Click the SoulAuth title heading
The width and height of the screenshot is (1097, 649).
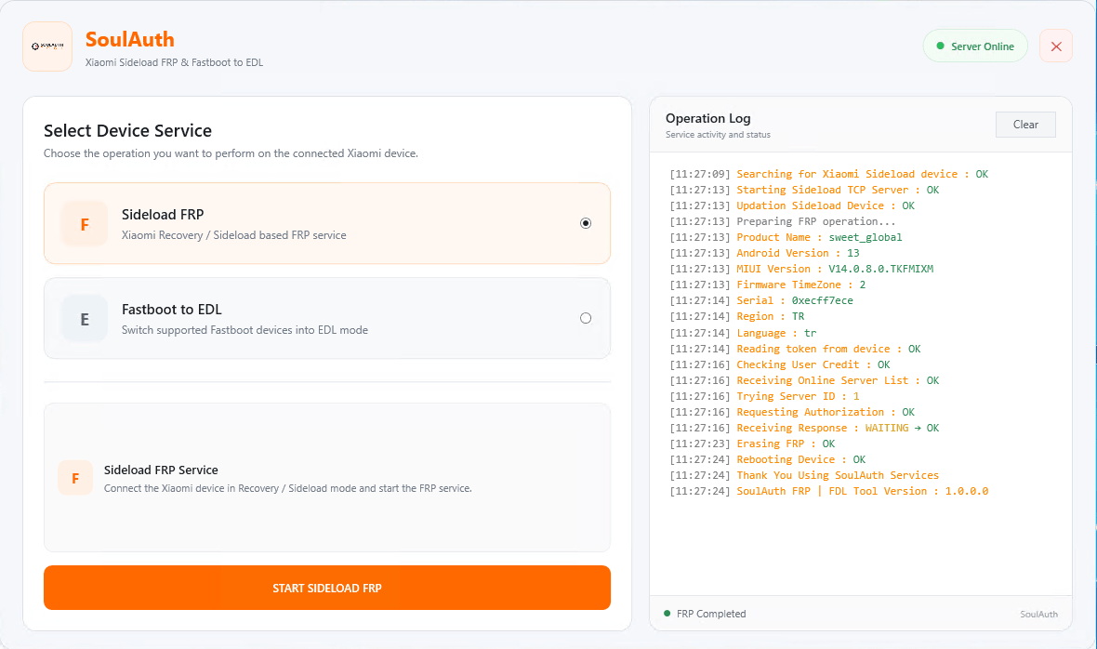coord(129,39)
